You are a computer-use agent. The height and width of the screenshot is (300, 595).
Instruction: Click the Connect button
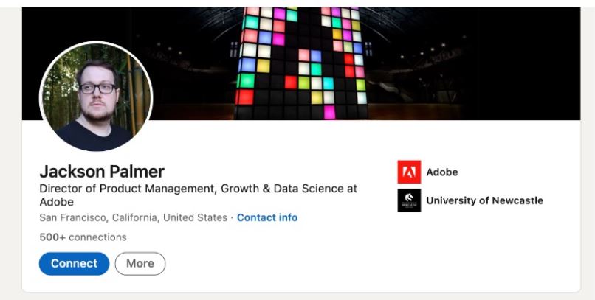pyautogui.click(x=74, y=263)
